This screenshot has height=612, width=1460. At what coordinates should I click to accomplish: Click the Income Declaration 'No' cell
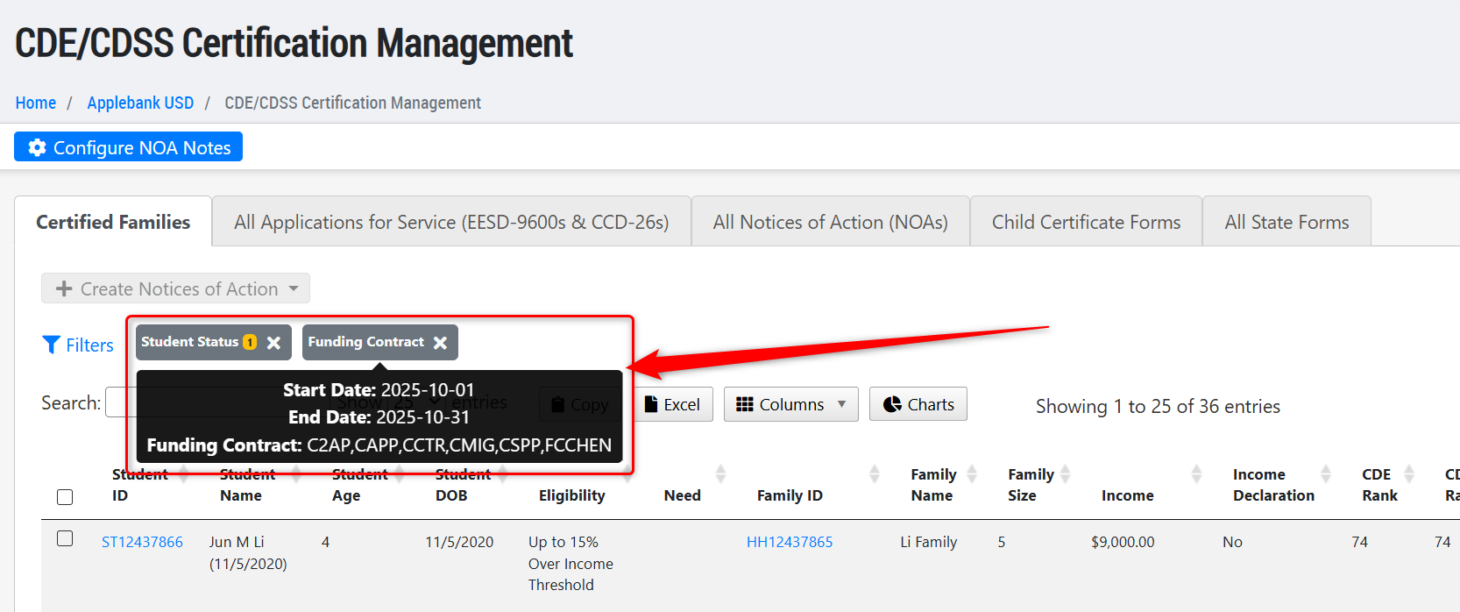pos(1232,542)
